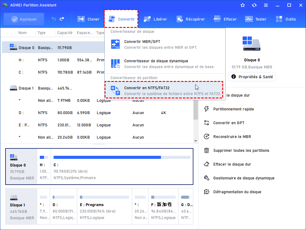Viewport: 306px width, 230px height.
Task: Click the G: partition block on Disque 1
Action: (x=186, y=206)
